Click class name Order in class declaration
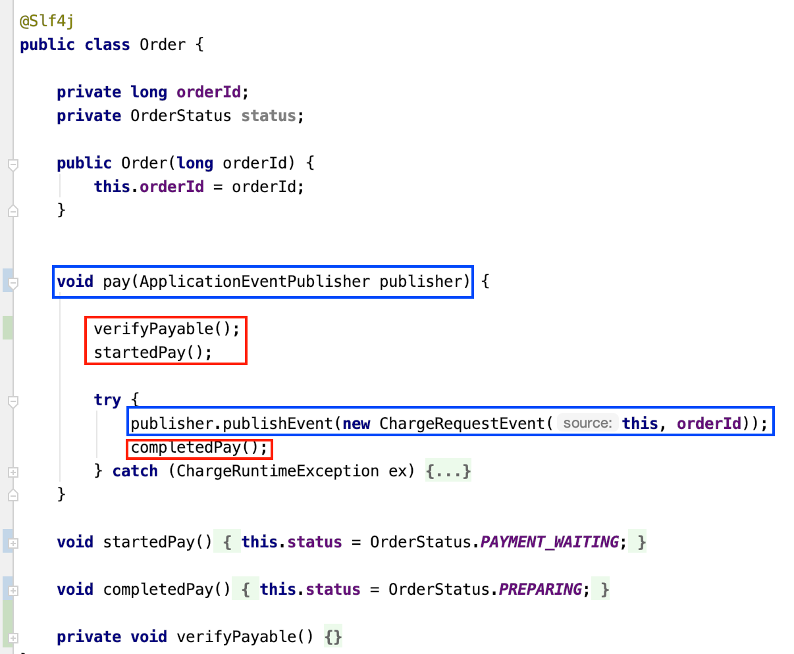Screen dimensions: 794x654 point(163,45)
